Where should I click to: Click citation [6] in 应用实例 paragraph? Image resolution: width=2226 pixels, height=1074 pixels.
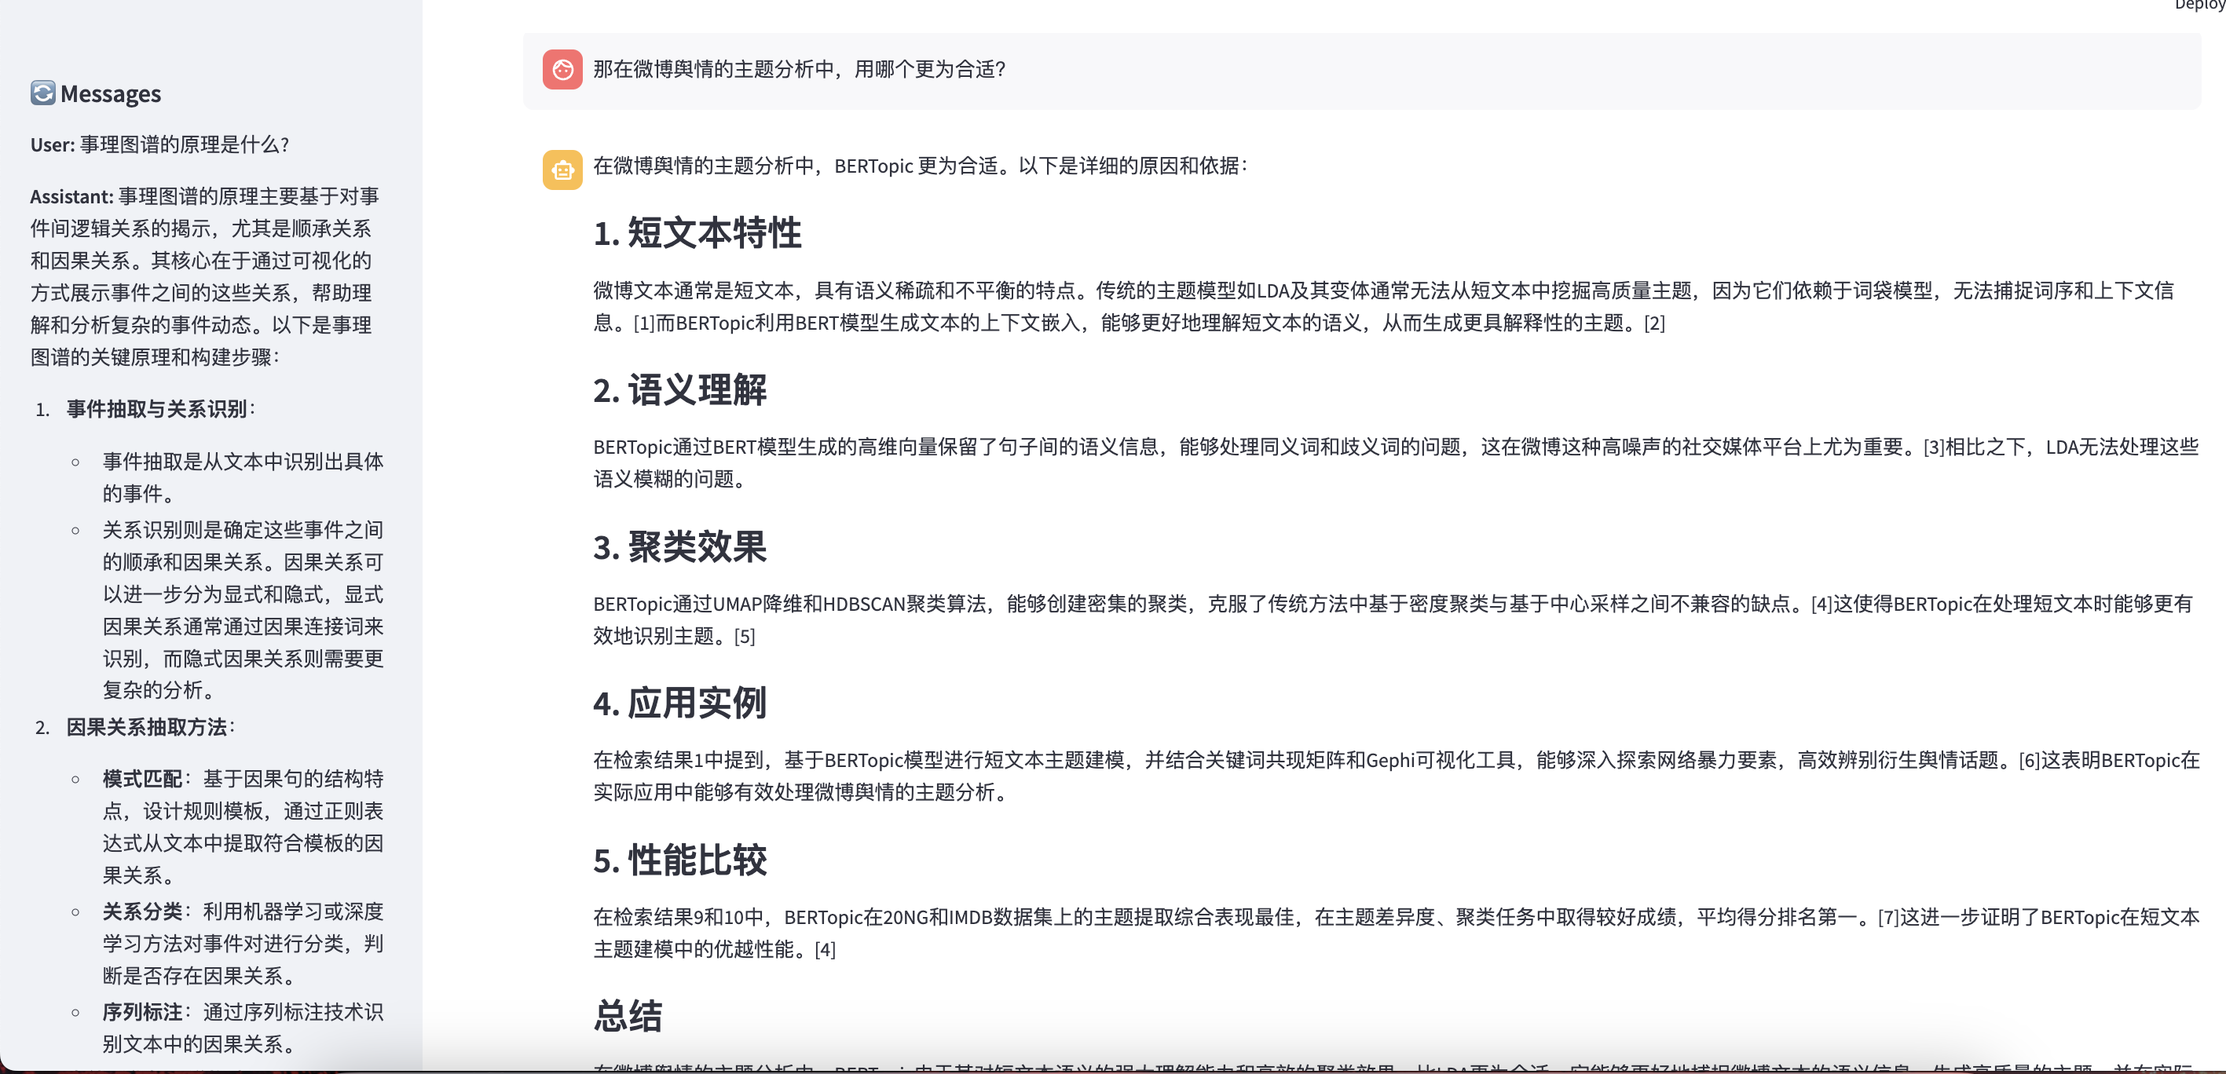[2030, 760]
